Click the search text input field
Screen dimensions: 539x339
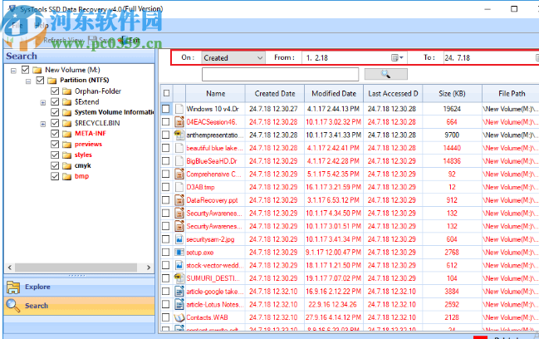pyautogui.click(x=280, y=74)
